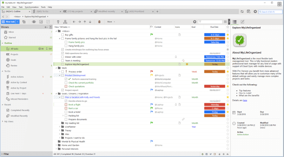The height and width of the screenshot is (157, 284).
Task: Click the hierarchy subtask icon in toolbar
Action: (x=65, y=22)
